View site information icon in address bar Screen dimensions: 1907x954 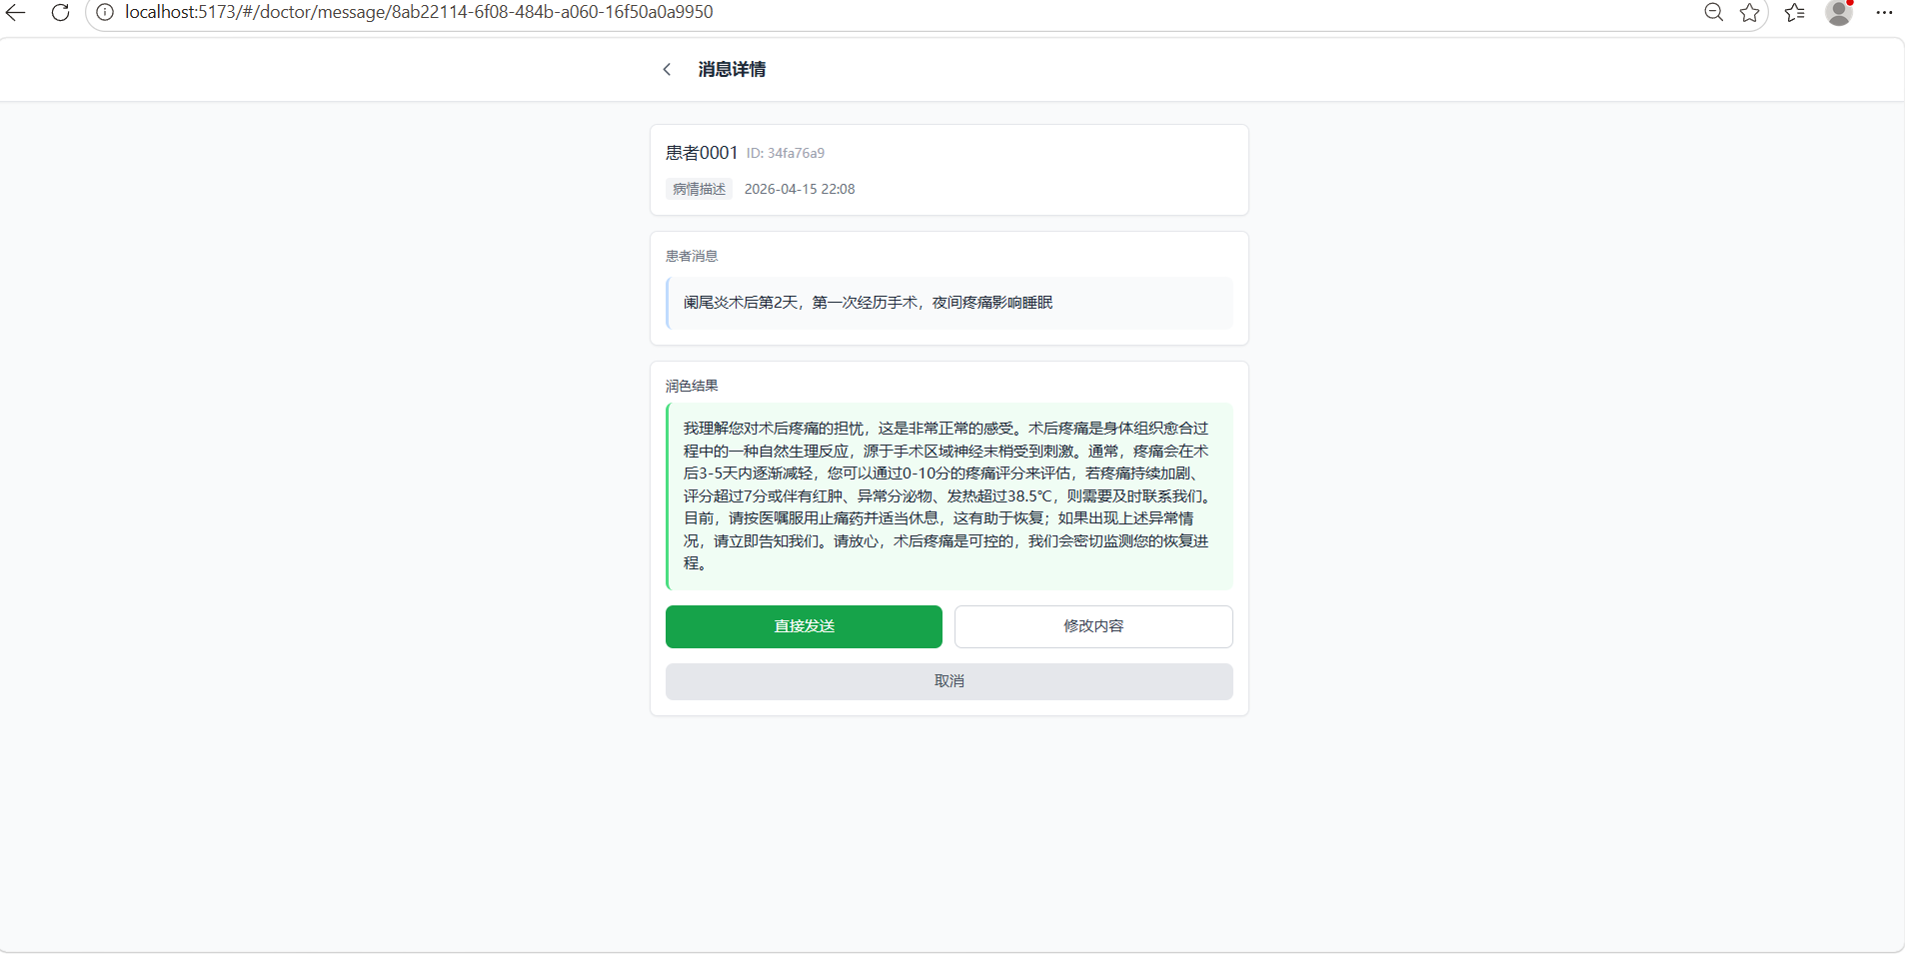tap(105, 12)
